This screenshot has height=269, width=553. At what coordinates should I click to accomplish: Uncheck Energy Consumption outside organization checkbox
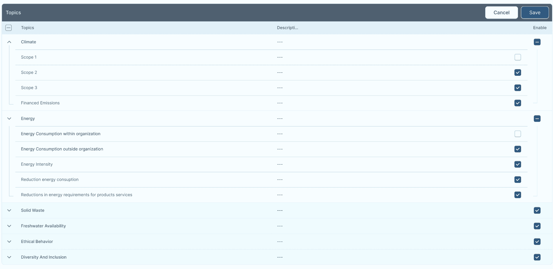coord(518,149)
